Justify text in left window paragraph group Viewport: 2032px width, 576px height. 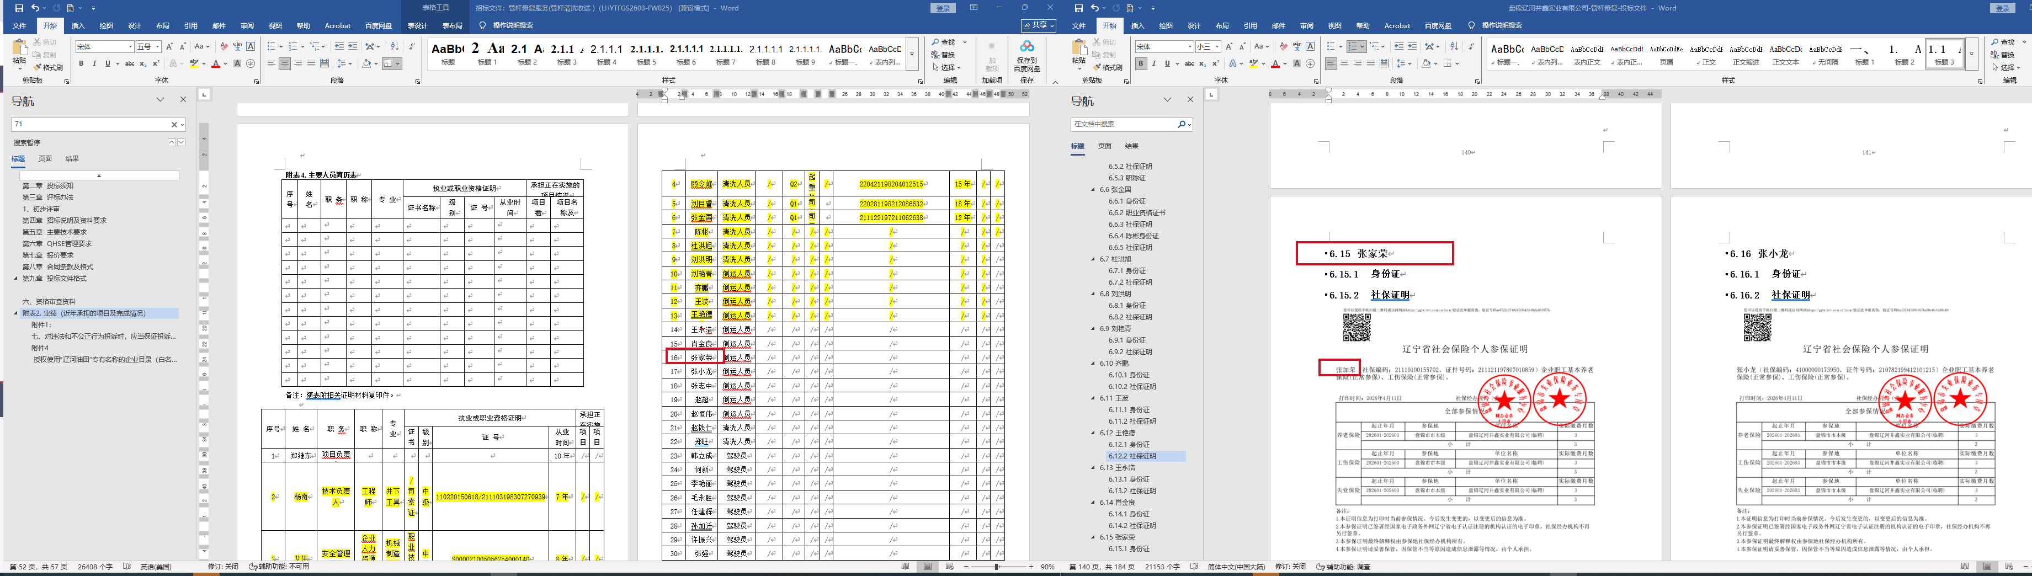[311, 64]
